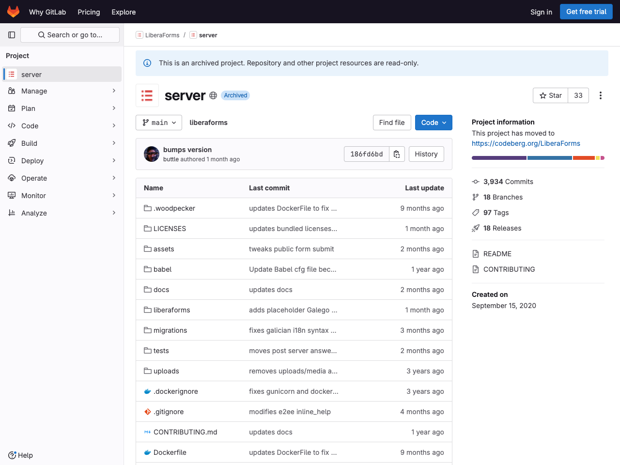Click the Tags label icon
Viewport: 620px width, 465px height.
click(476, 213)
